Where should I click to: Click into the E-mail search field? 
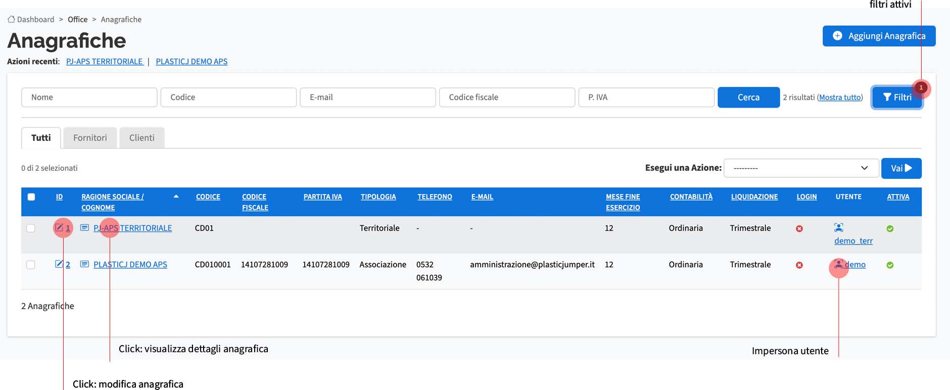pos(368,97)
